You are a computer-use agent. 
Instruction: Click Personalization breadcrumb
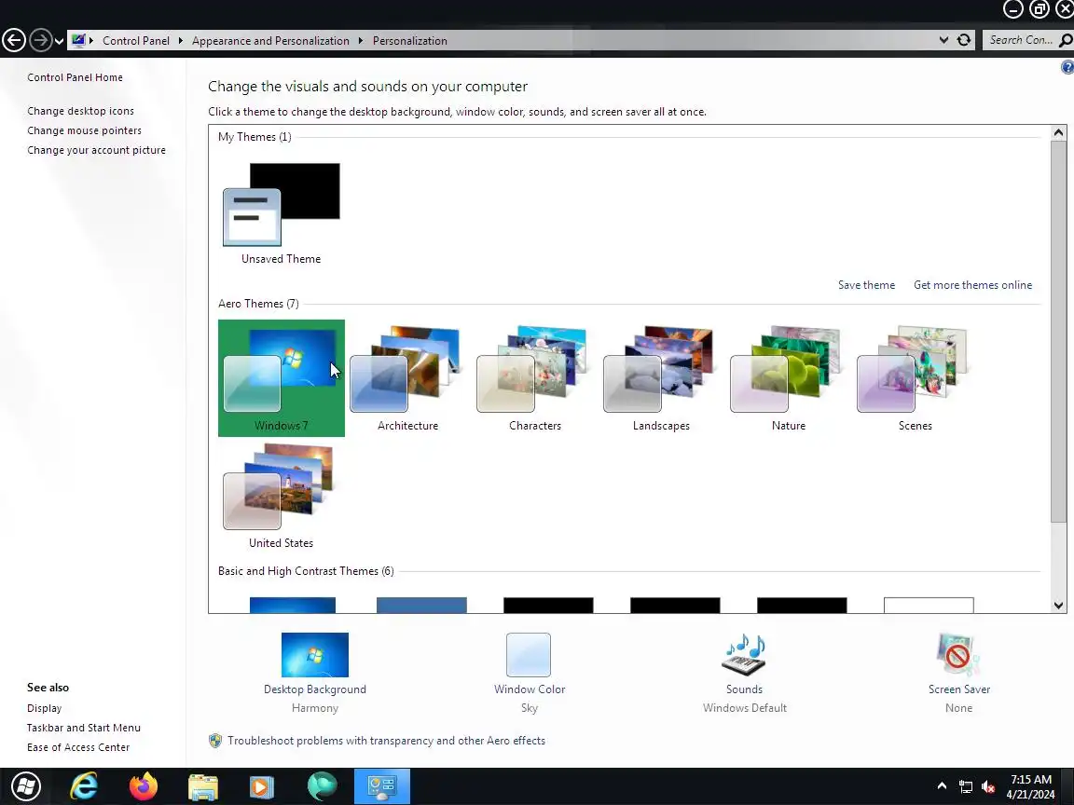tap(409, 40)
